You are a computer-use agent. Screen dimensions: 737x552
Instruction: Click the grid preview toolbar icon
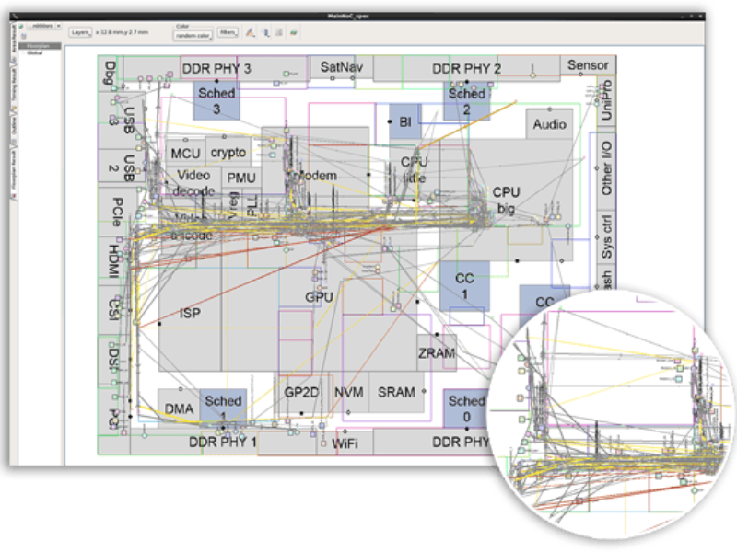pyautogui.click(x=279, y=31)
